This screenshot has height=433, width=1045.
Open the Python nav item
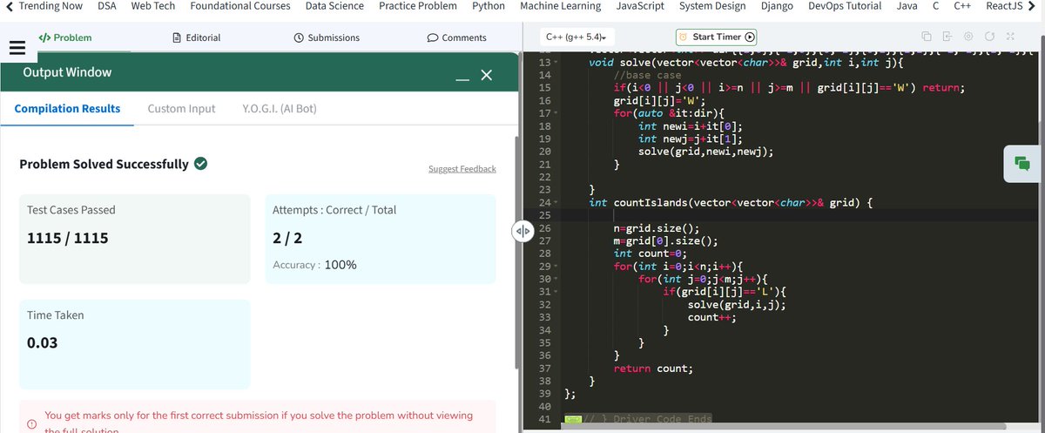(x=488, y=6)
